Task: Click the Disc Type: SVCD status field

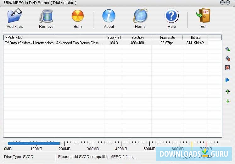Action: tap(29, 157)
